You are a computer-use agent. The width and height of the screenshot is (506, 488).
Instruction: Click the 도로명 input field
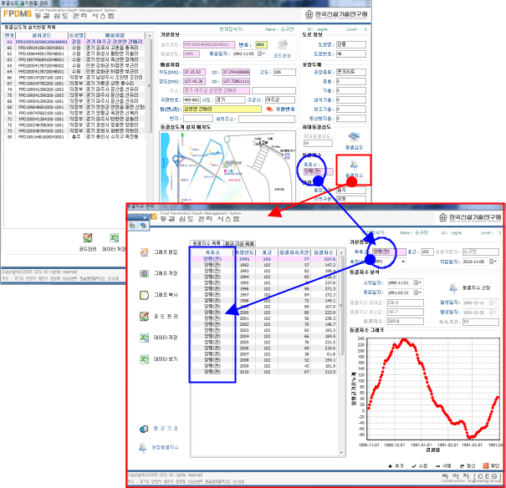coord(351,45)
